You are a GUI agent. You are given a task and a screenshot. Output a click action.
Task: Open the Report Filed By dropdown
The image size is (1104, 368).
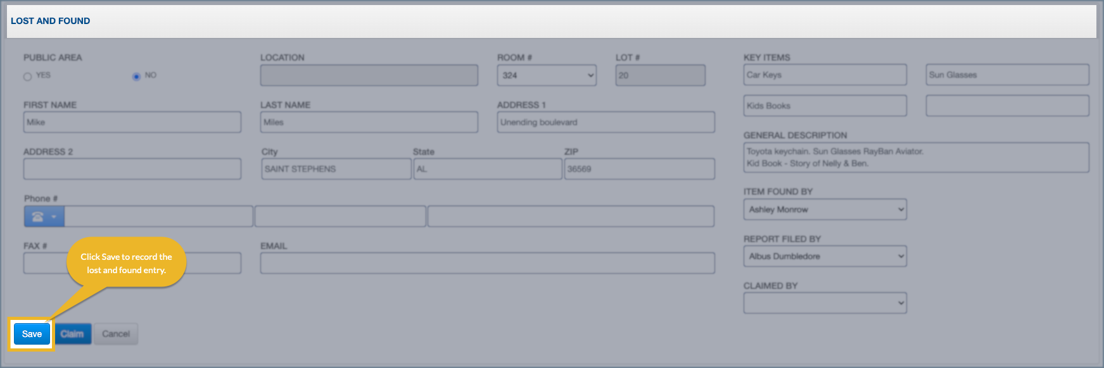824,256
